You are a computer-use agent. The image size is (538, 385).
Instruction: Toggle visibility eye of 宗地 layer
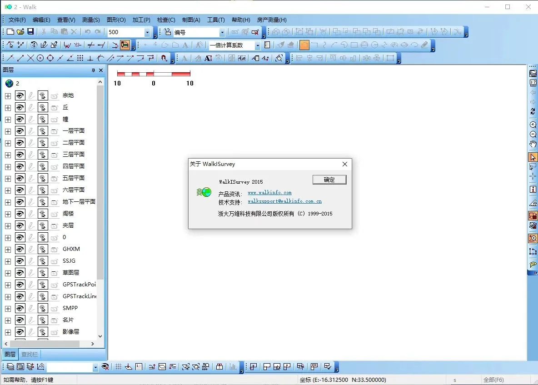click(x=20, y=96)
